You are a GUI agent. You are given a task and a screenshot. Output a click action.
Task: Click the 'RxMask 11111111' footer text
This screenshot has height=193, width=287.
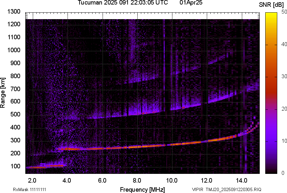(x=30, y=189)
